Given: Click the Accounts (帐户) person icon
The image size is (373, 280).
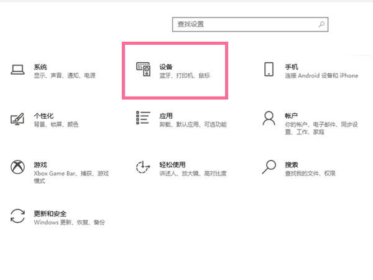Looking at the screenshot, I should (x=269, y=119).
